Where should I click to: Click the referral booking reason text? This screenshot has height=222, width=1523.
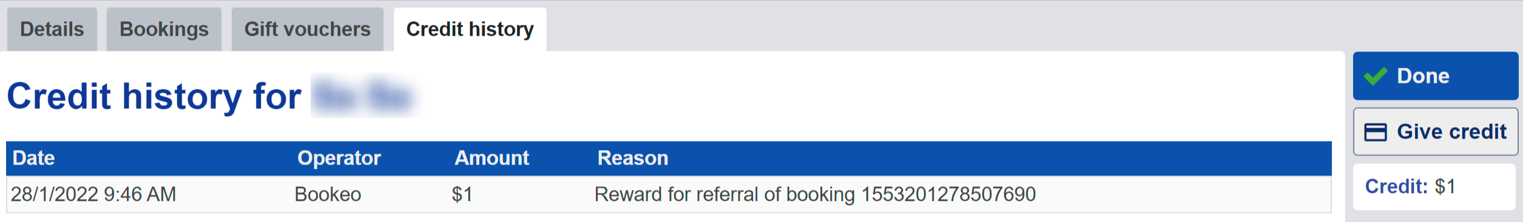(x=815, y=194)
